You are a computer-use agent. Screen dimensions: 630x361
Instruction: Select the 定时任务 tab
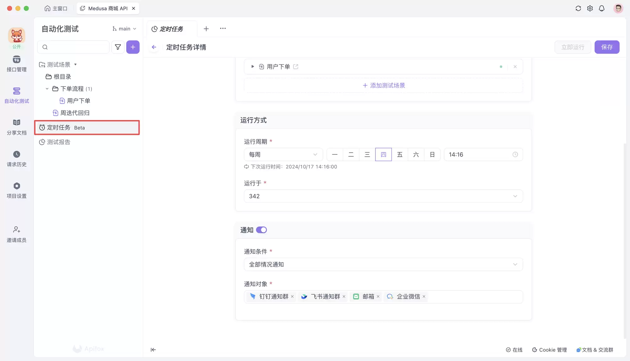tap(172, 29)
